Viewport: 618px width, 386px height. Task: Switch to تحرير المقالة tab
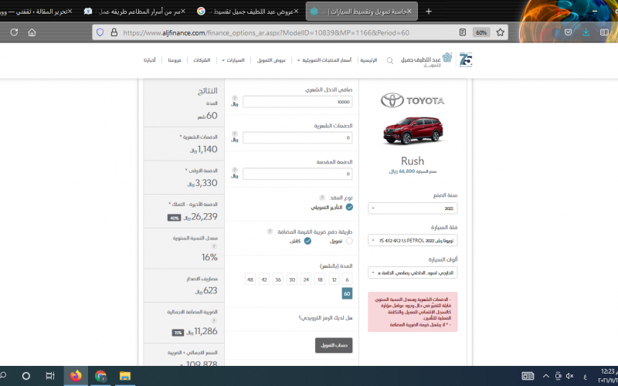pos(36,12)
